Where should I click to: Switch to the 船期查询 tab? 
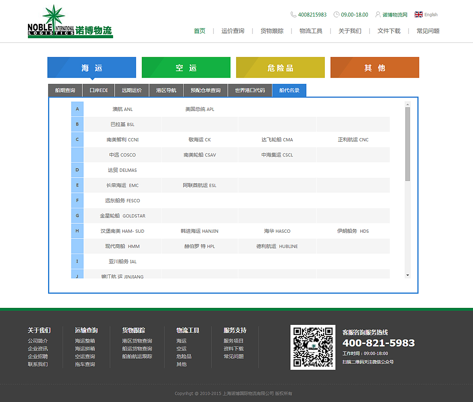pyautogui.click(x=65, y=90)
